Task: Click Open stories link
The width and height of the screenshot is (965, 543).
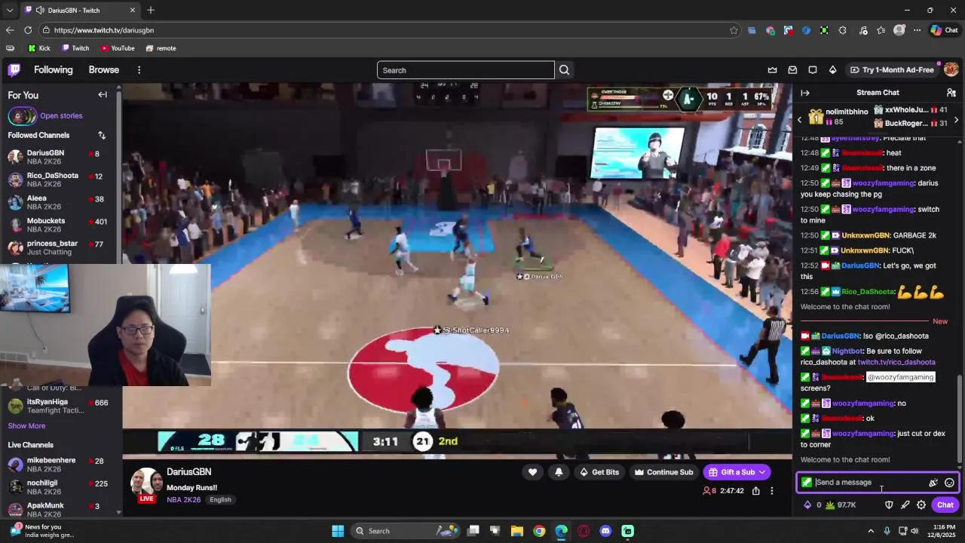Action: tap(61, 116)
